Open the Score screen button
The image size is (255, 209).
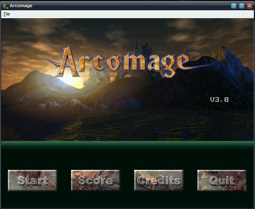(96, 180)
